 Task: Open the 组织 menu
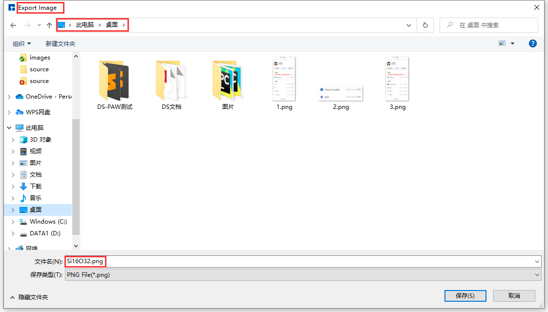coord(21,43)
